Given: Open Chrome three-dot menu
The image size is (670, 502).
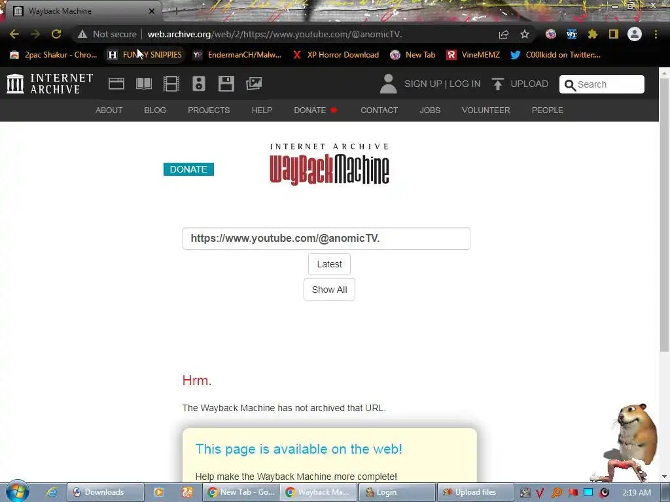Looking at the screenshot, I should coord(656,34).
